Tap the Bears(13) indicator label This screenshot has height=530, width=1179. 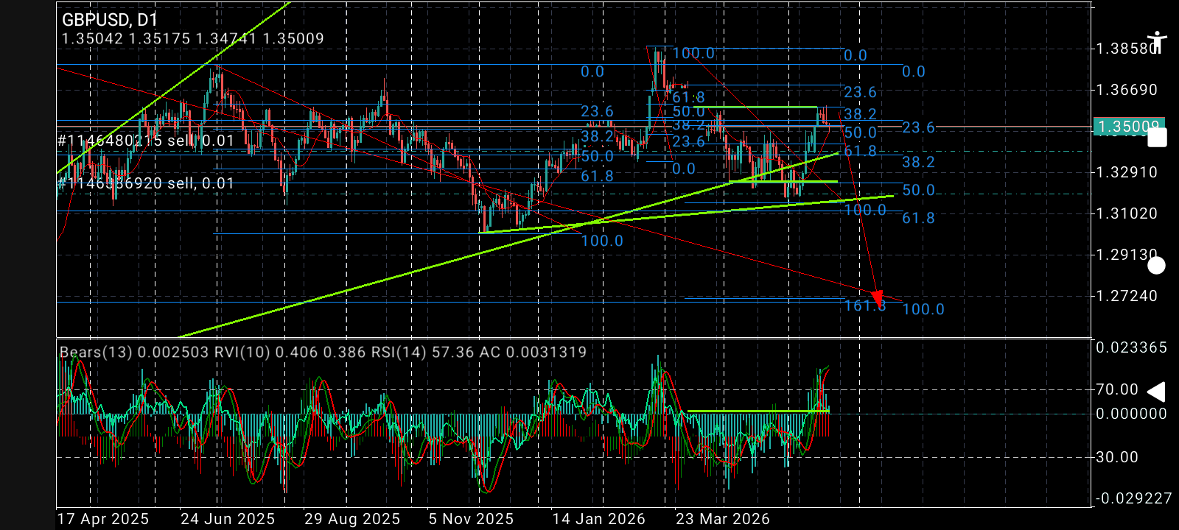pos(136,352)
